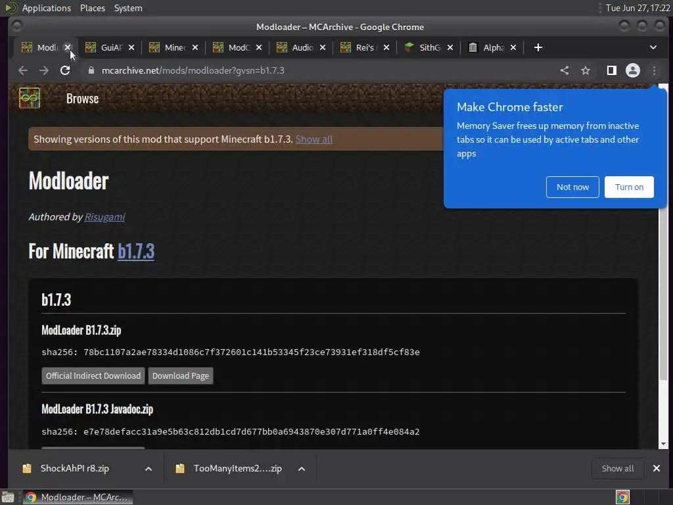Open the Chrome profile avatar menu
The image size is (673, 505).
[633, 70]
